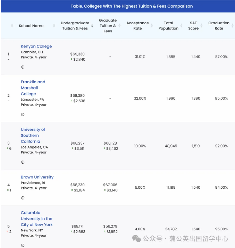Click the info icon under Franklin and Marshall College
The image size is (235, 248).
[23, 114]
